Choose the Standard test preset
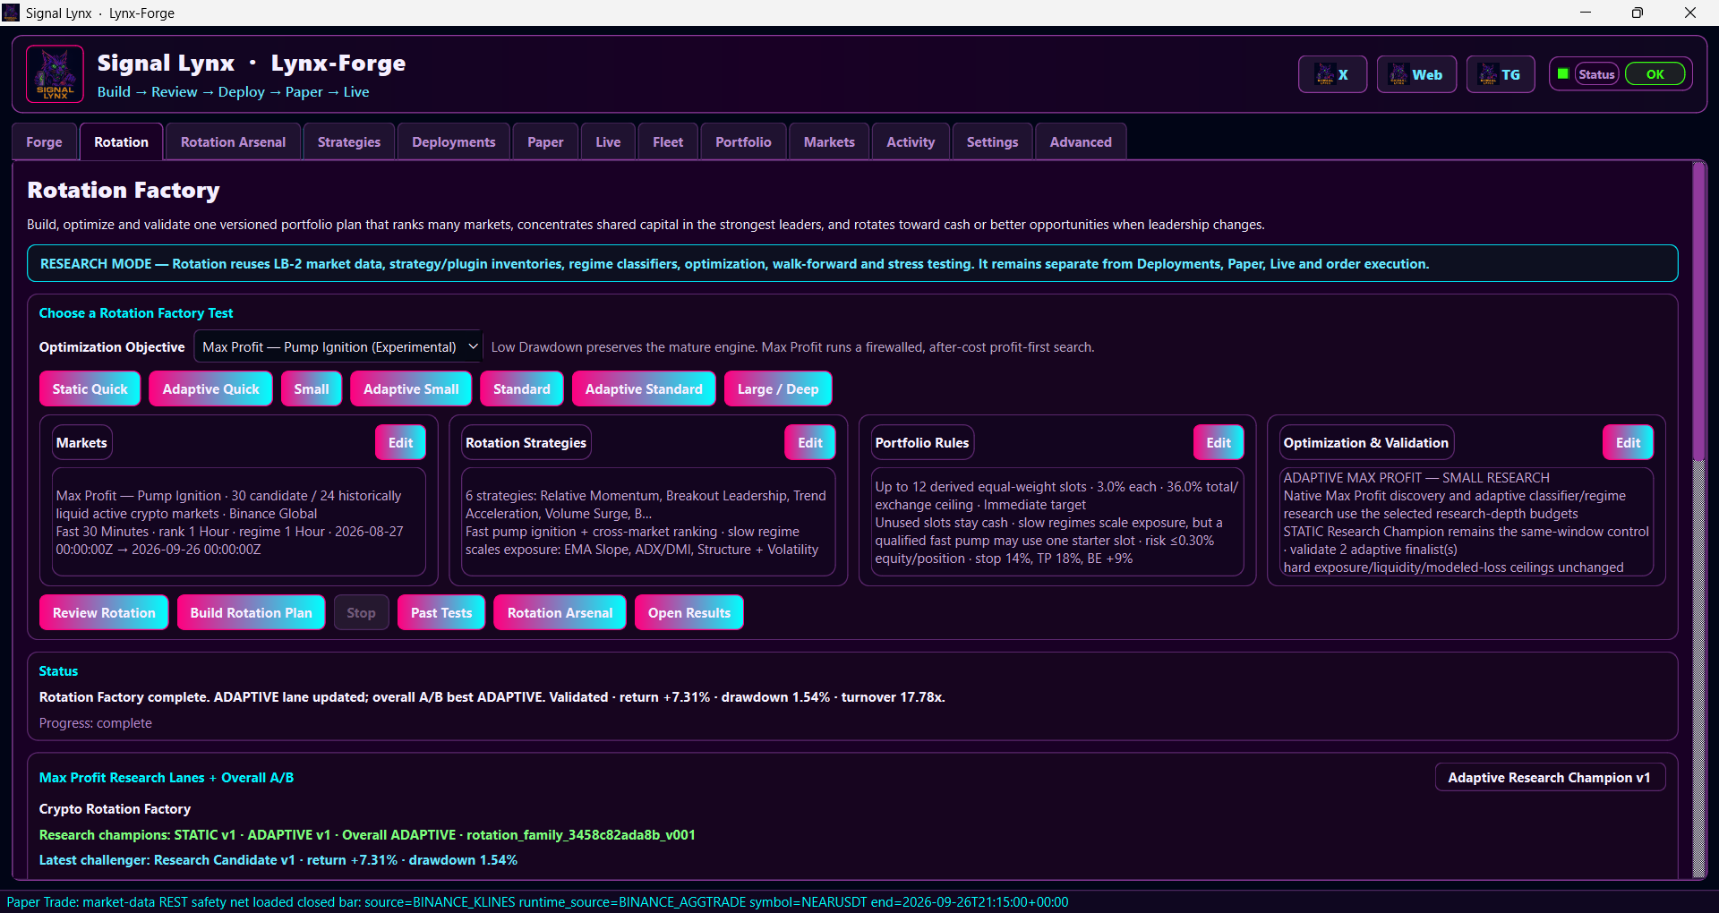This screenshot has height=913, width=1719. click(522, 388)
